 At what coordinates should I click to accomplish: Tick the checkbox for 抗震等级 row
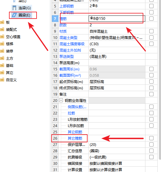click(151, 157)
